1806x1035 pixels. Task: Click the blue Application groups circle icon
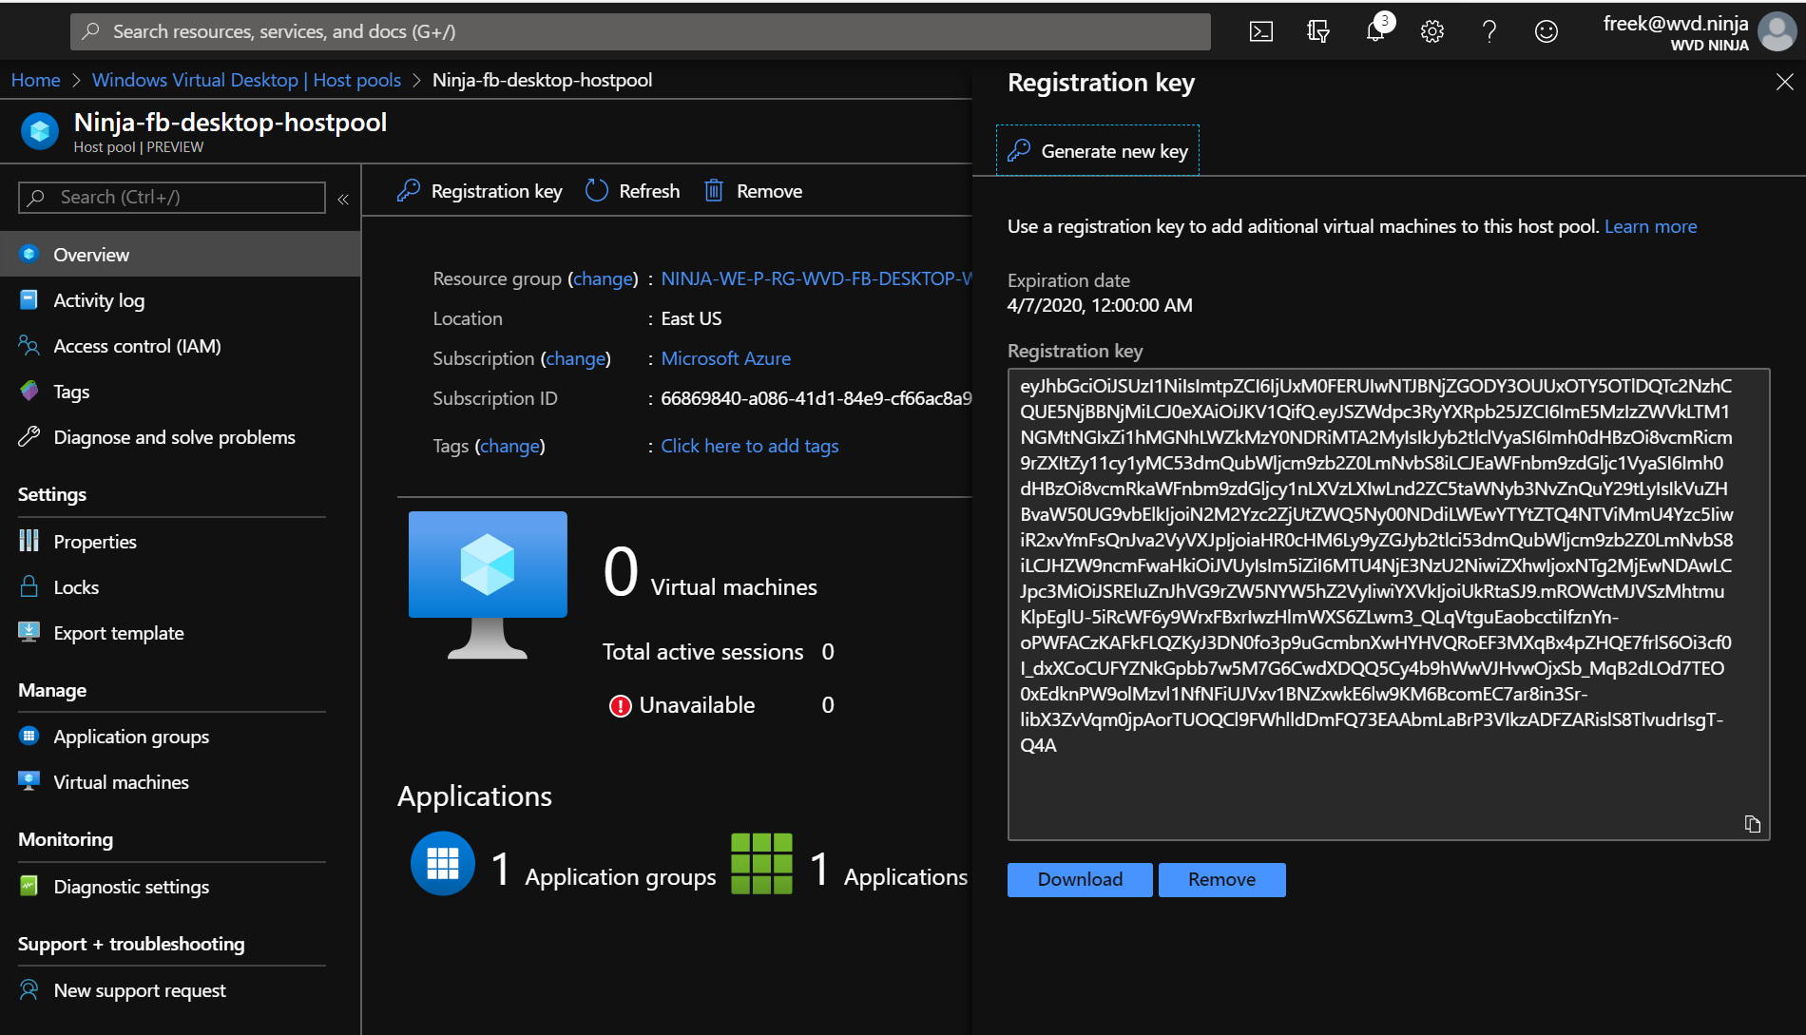coord(443,863)
